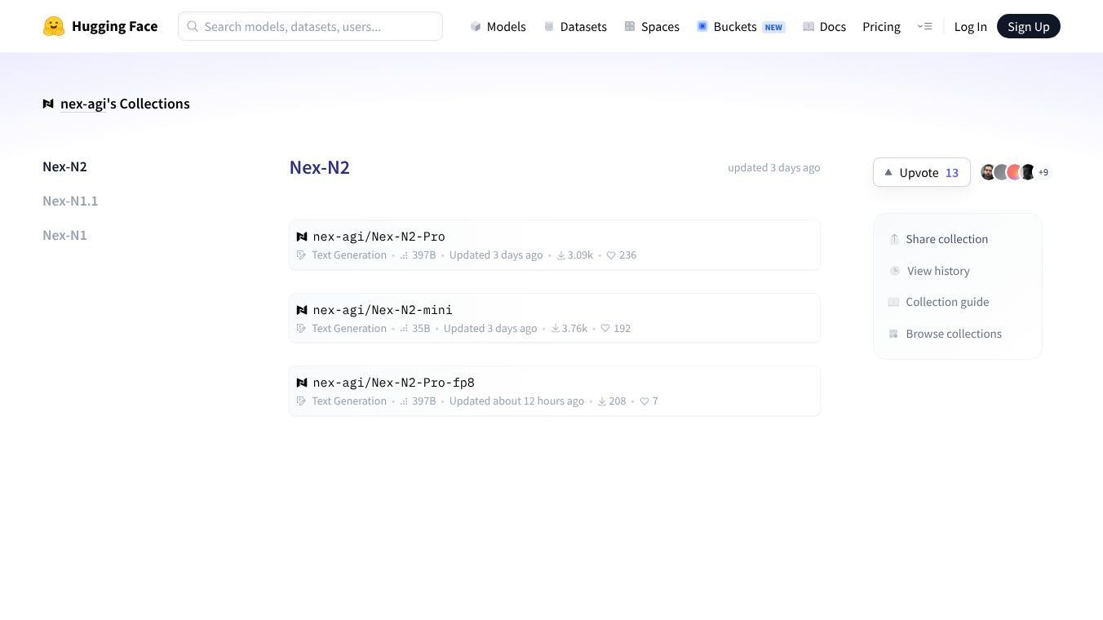1103x620 pixels.
Task: Click the Share collection icon
Action: [x=894, y=239]
